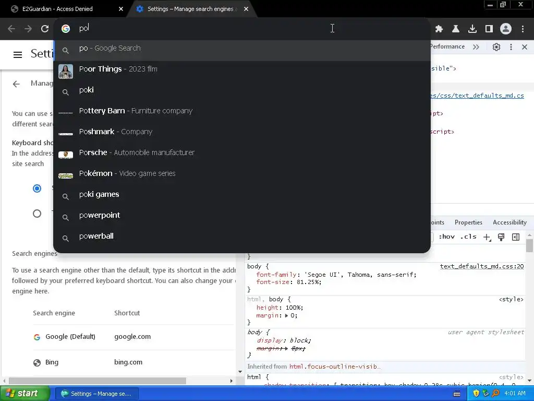Toggle rendering emulations paintbrush icon
The image size is (534, 401).
point(501,237)
